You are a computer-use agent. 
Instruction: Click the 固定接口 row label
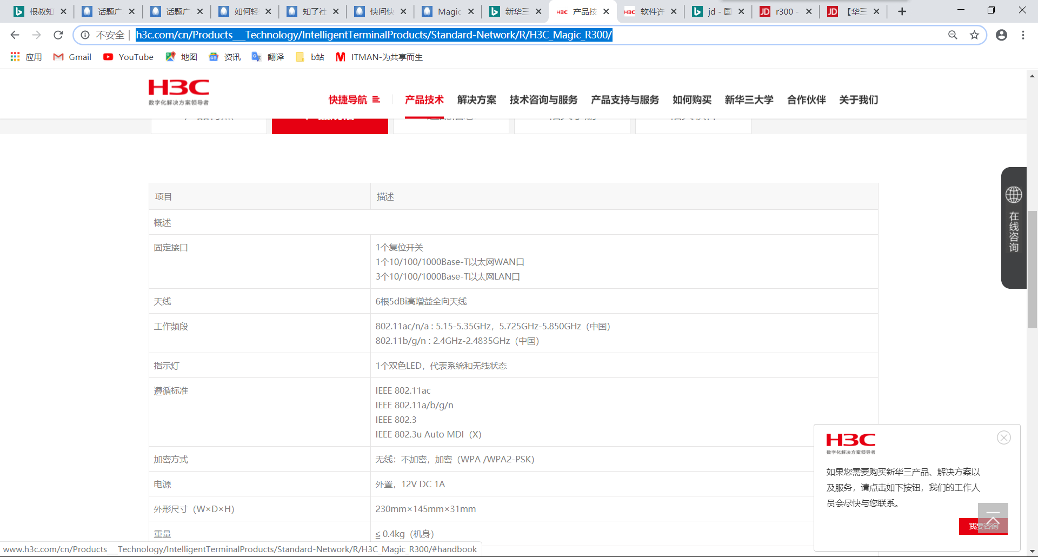(x=171, y=248)
